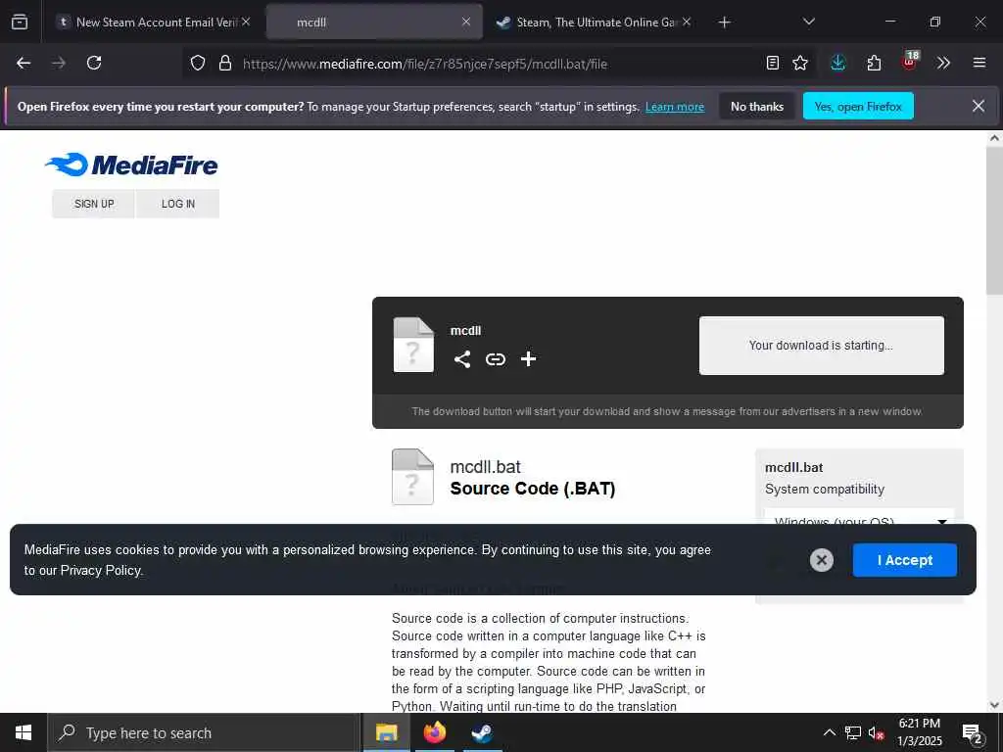1003x752 pixels.
Task: Click the plus add-to-account icon
Action: (x=528, y=358)
